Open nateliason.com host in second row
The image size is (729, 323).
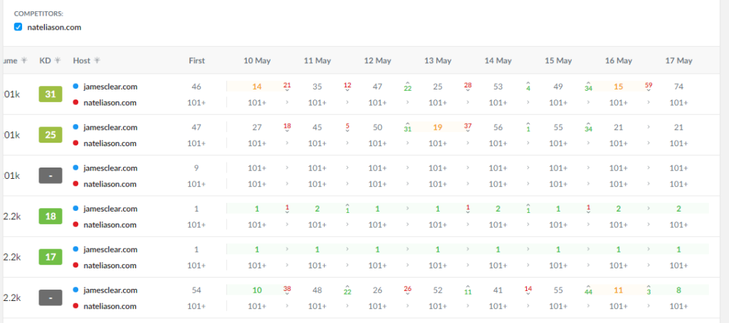pos(110,143)
